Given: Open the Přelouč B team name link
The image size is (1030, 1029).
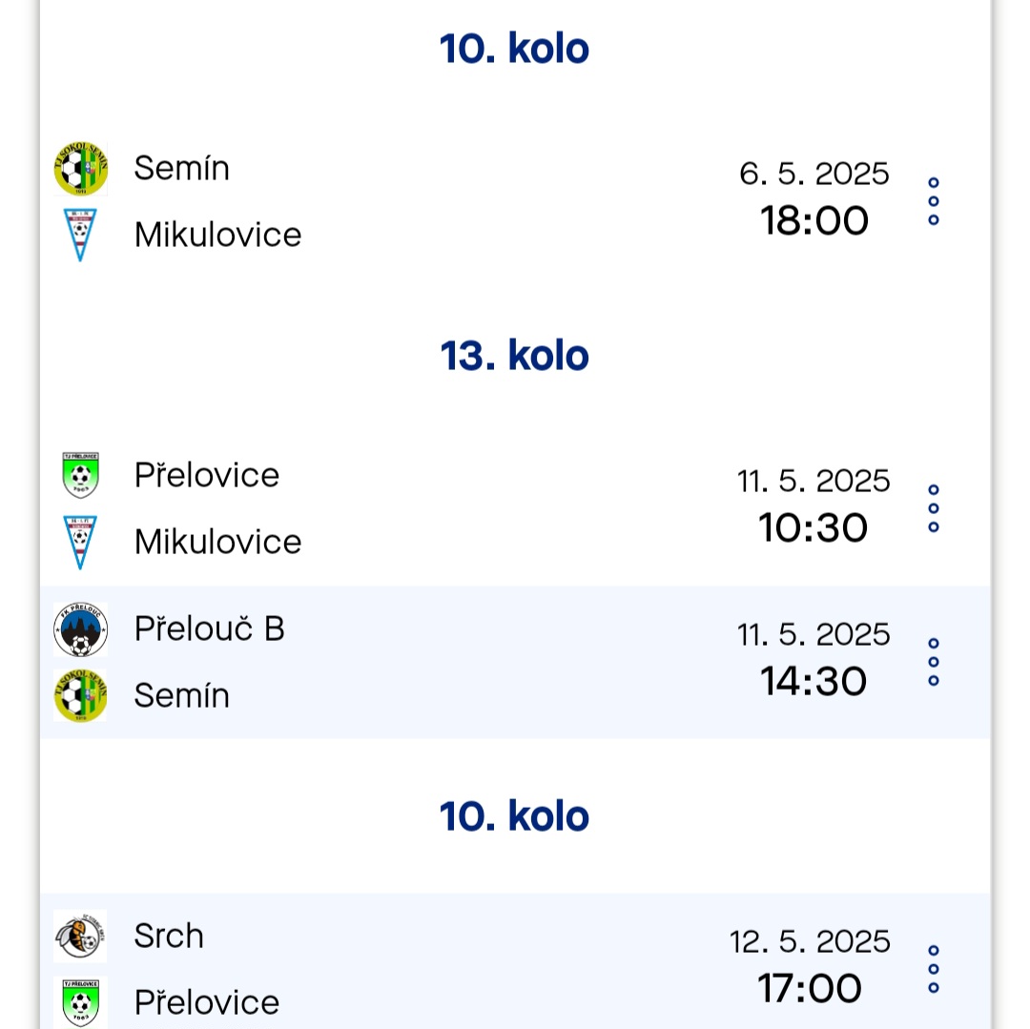Looking at the screenshot, I should tap(209, 629).
